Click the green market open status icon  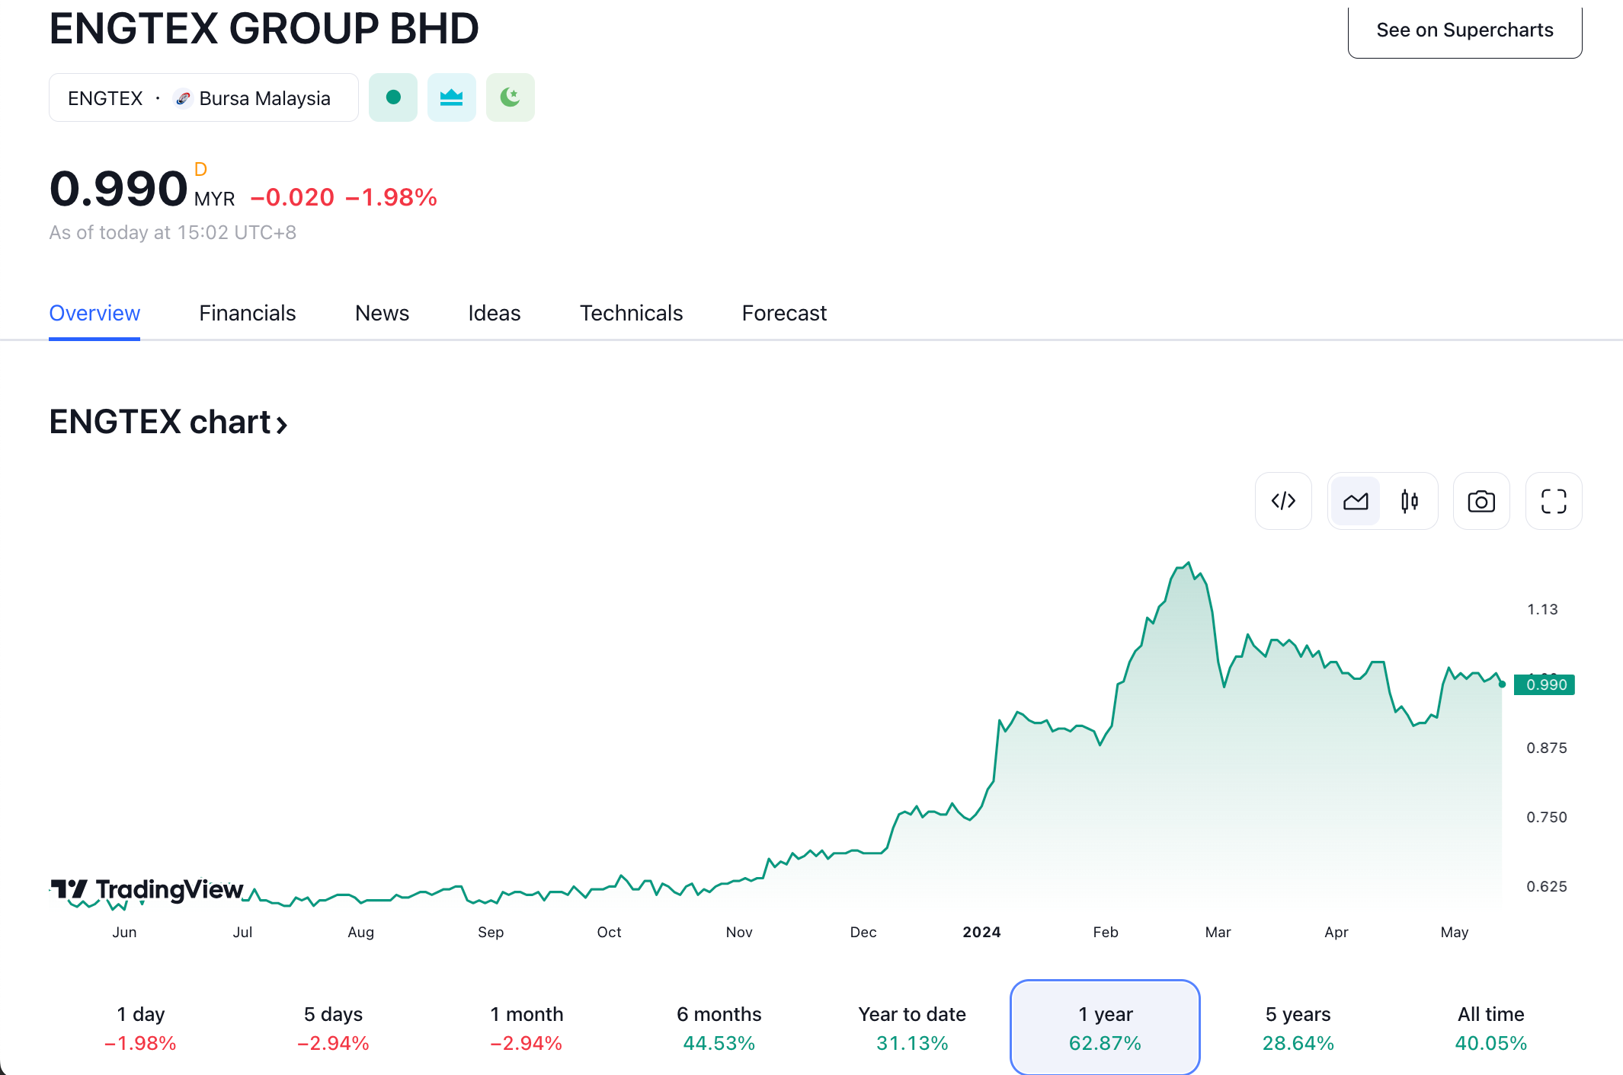[393, 97]
